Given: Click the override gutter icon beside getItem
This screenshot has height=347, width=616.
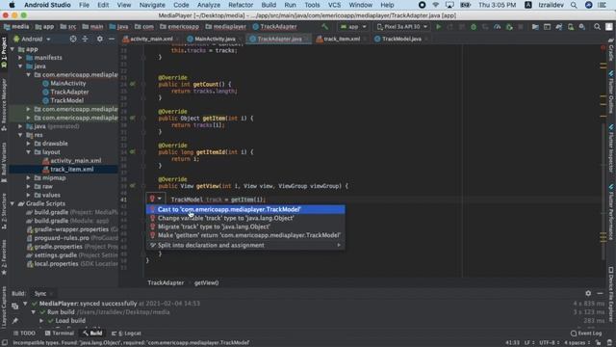Looking at the screenshot, I should (x=133, y=118).
